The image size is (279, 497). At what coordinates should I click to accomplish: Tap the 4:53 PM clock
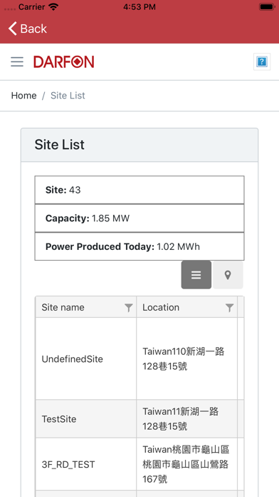pyautogui.click(x=139, y=7)
